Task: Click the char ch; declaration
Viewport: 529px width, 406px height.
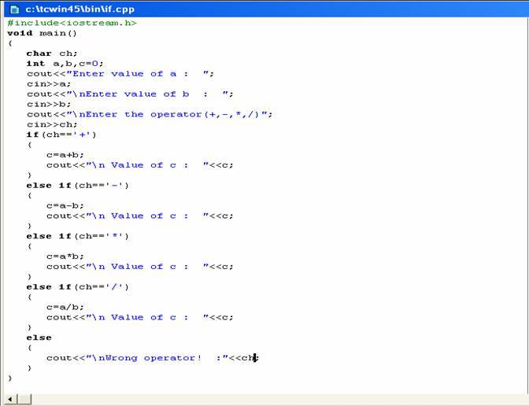Action: click(x=52, y=54)
